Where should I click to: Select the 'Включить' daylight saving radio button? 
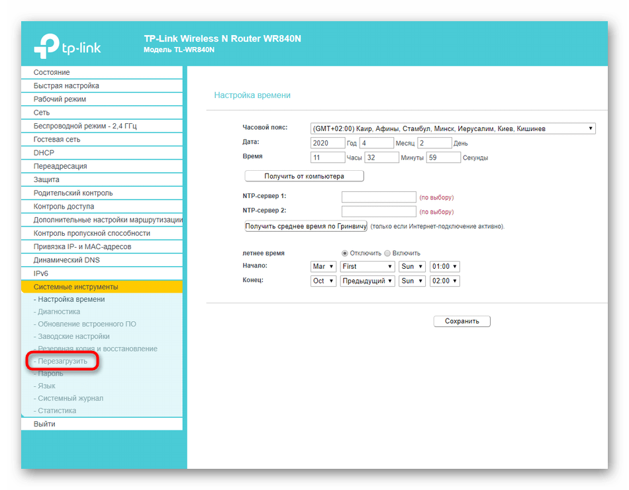(387, 253)
